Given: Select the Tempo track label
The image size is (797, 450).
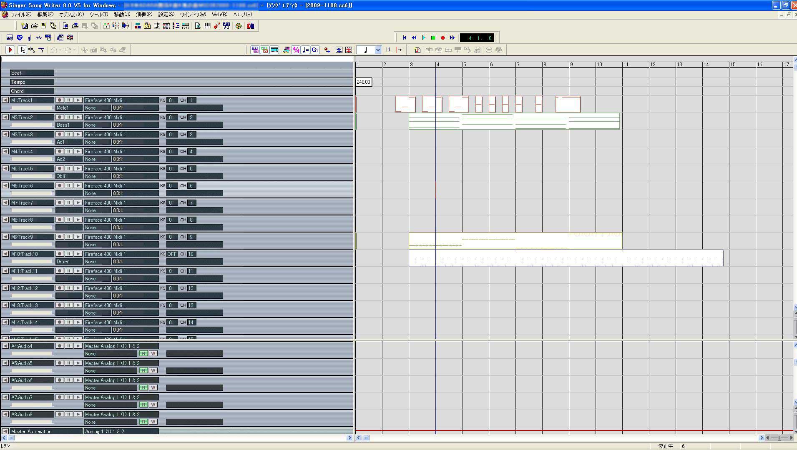Looking at the screenshot, I should pos(32,82).
